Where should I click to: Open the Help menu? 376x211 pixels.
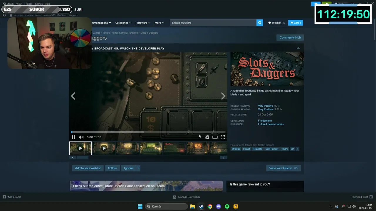coord(48,4)
